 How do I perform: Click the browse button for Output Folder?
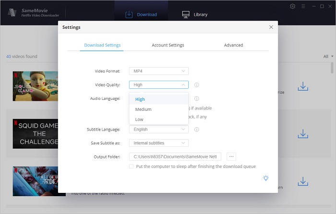click(231, 156)
